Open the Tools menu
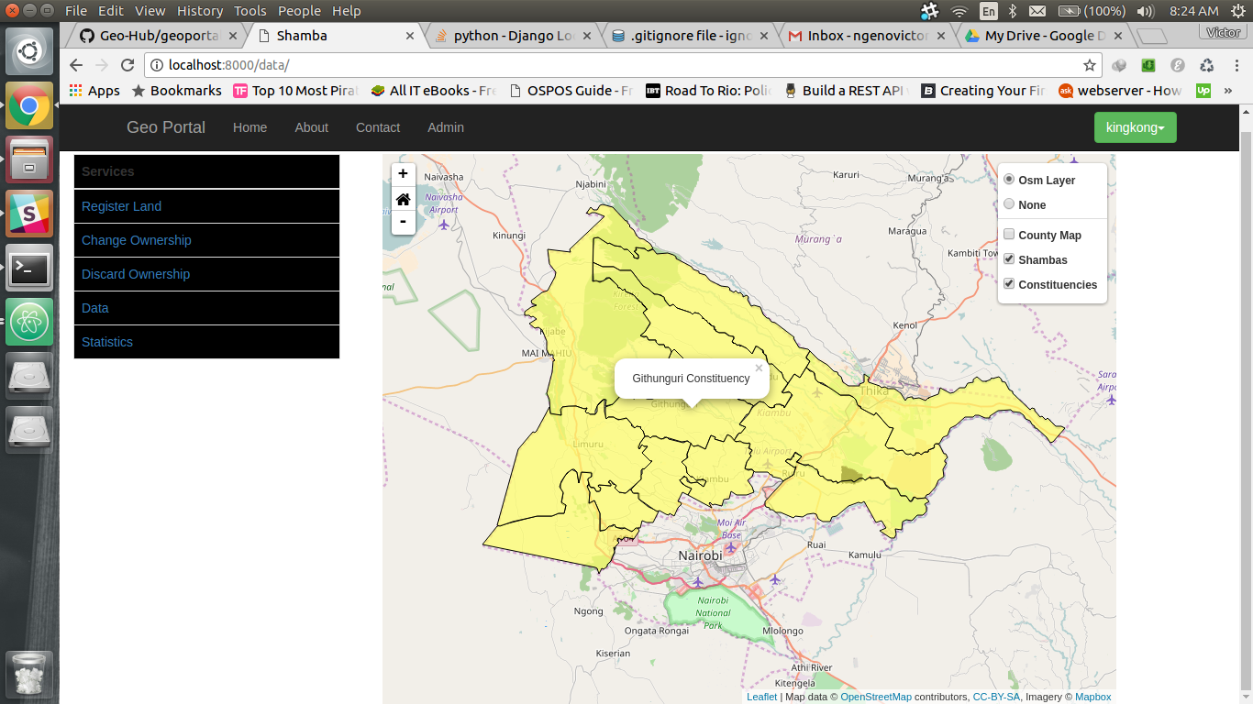The width and height of the screenshot is (1253, 704). (249, 11)
